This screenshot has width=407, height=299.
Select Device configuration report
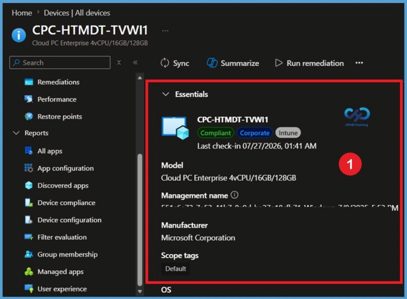click(70, 220)
